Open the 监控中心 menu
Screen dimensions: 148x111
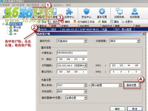tap(59, 5)
